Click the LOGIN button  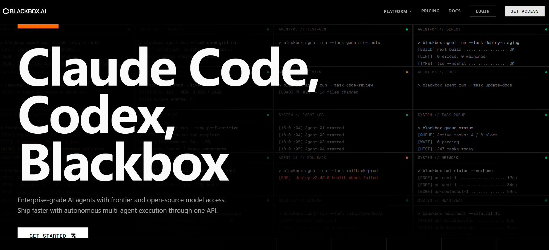point(483,11)
